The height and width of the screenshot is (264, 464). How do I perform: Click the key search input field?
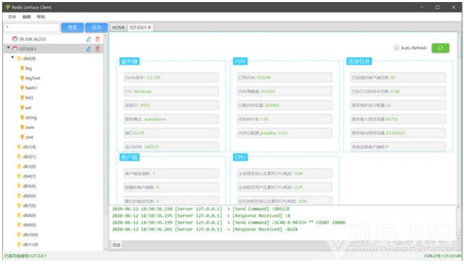point(31,27)
